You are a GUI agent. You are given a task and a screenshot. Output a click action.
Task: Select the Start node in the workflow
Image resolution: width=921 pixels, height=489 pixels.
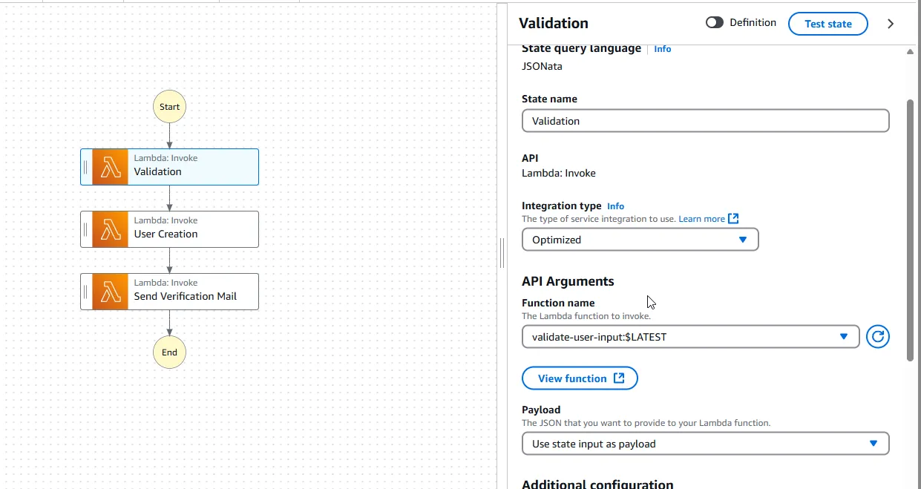coord(169,107)
